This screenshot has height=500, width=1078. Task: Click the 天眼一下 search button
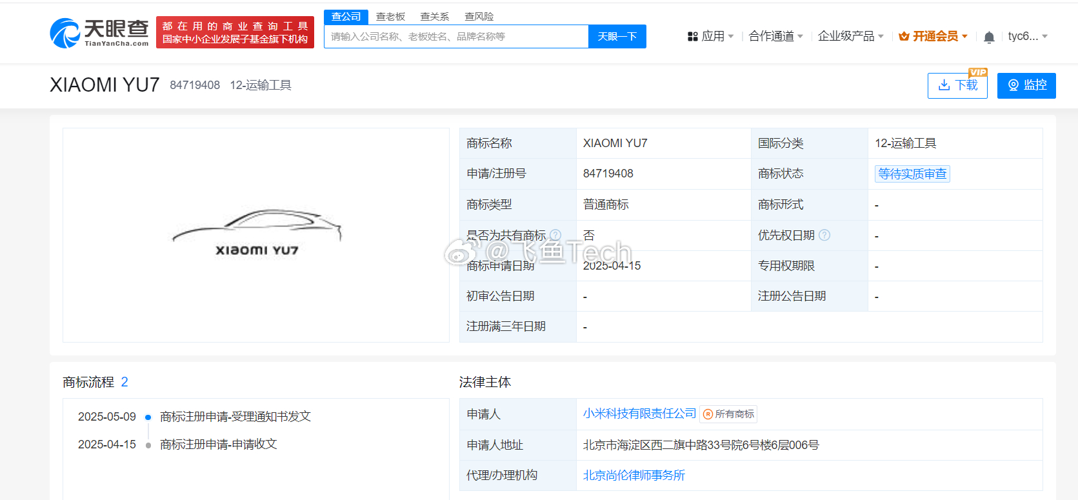tap(617, 37)
